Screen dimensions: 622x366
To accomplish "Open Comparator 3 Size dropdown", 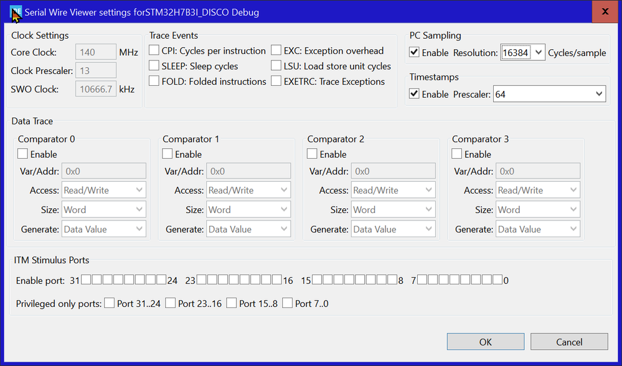I will point(538,209).
